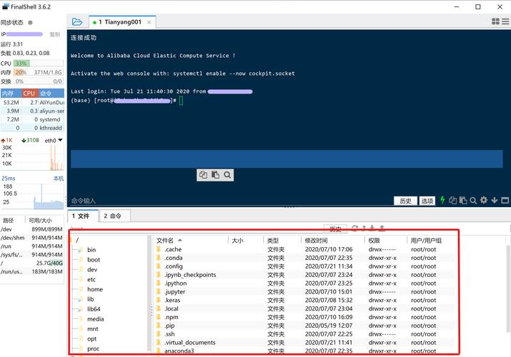The image size is (511, 357).
Task: Expand the lib64 folder in tree
Action: [x=79, y=309]
